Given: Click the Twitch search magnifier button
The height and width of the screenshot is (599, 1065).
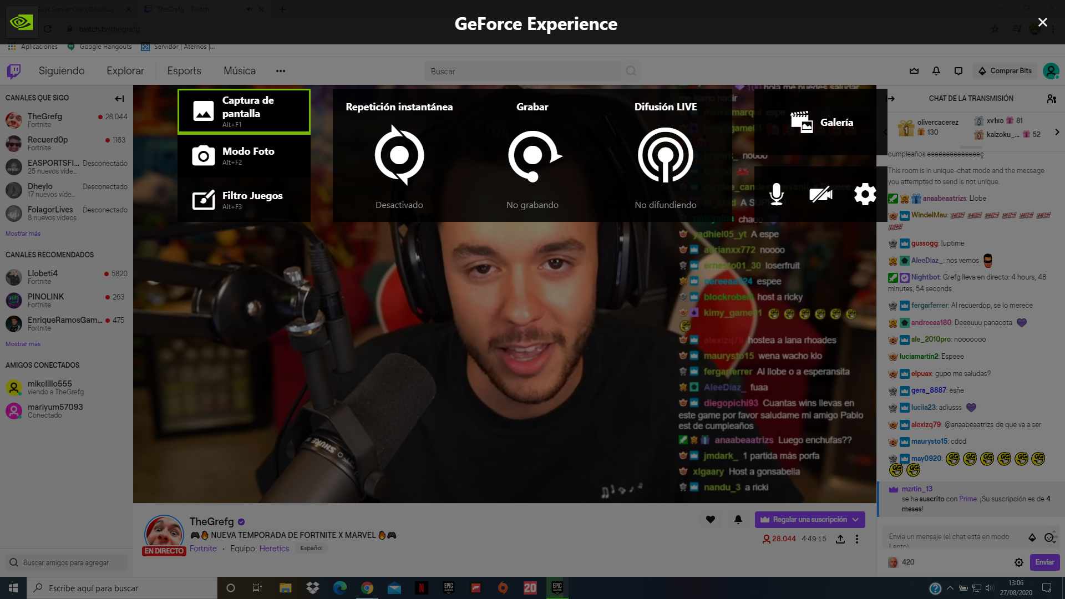Looking at the screenshot, I should tap(631, 71).
